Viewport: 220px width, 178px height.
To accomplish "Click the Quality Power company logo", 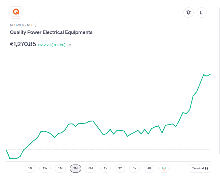I will coord(16,13).
